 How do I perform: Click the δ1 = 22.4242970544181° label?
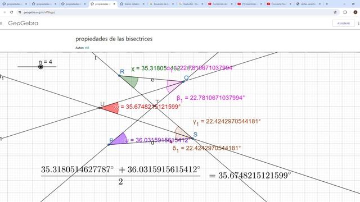[206, 148]
